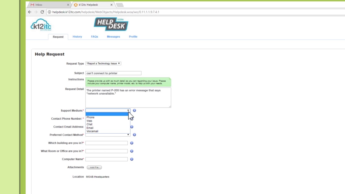Image resolution: width=345 pixels, height=194 pixels.
Task: Click info icon next to Computer Name
Action: click(x=132, y=159)
